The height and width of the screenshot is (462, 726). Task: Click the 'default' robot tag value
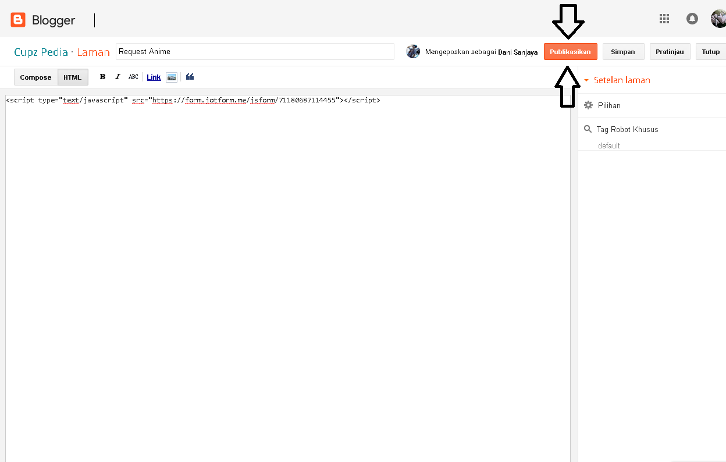[x=609, y=145]
